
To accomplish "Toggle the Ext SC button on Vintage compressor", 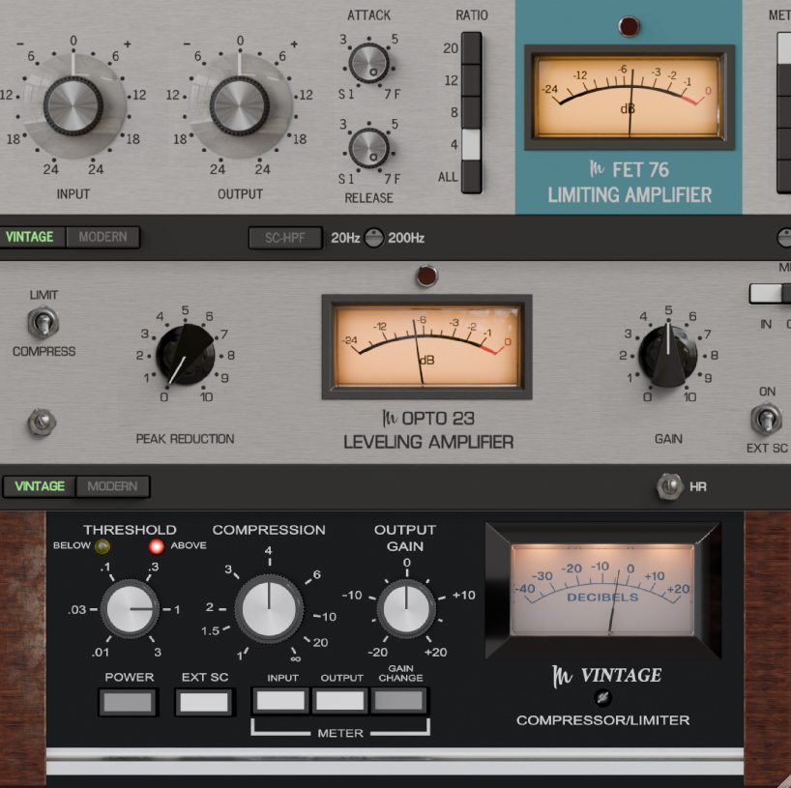I will click(x=204, y=702).
